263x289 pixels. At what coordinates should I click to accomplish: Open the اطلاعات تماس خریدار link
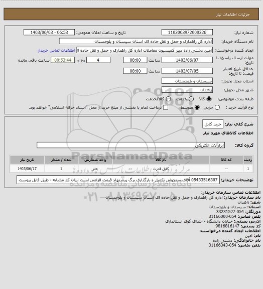[x=56, y=50]
